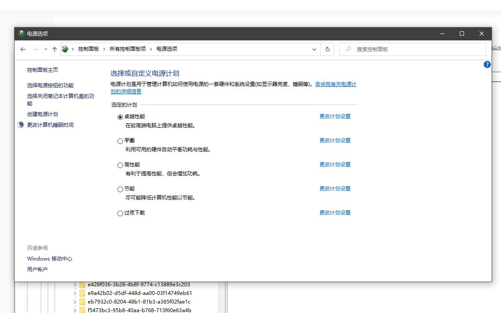This screenshot has height=313, width=501.
Task: Open the address bar dropdown arrow
Action: tap(314, 49)
